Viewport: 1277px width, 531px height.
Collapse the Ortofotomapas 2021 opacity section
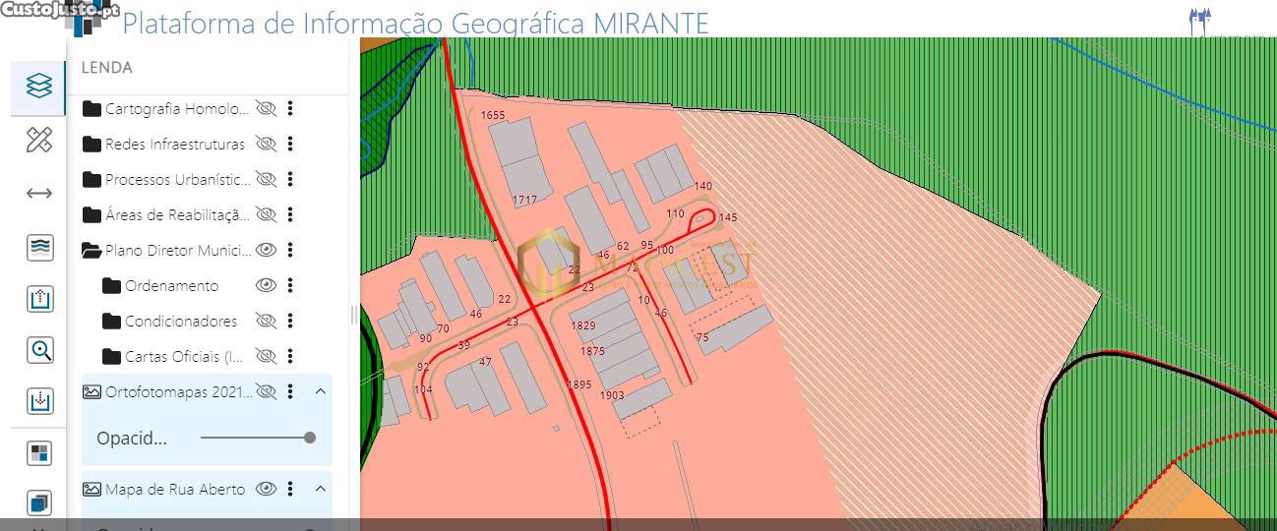321,391
